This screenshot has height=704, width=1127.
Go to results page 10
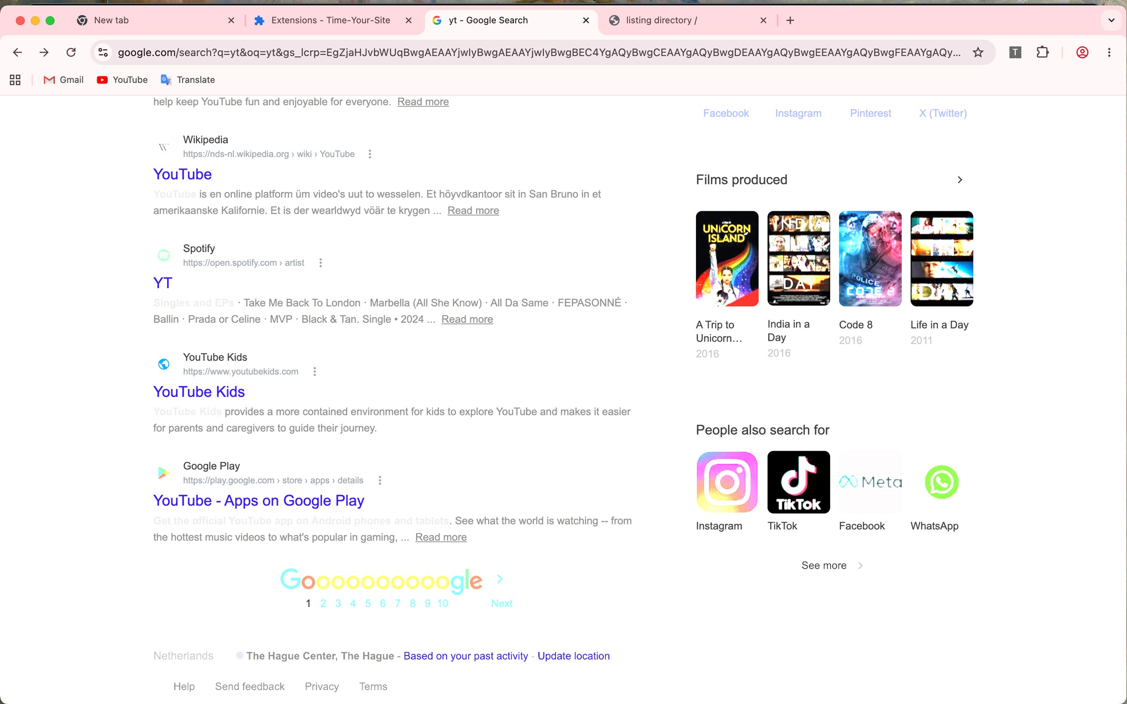point(442,604)
